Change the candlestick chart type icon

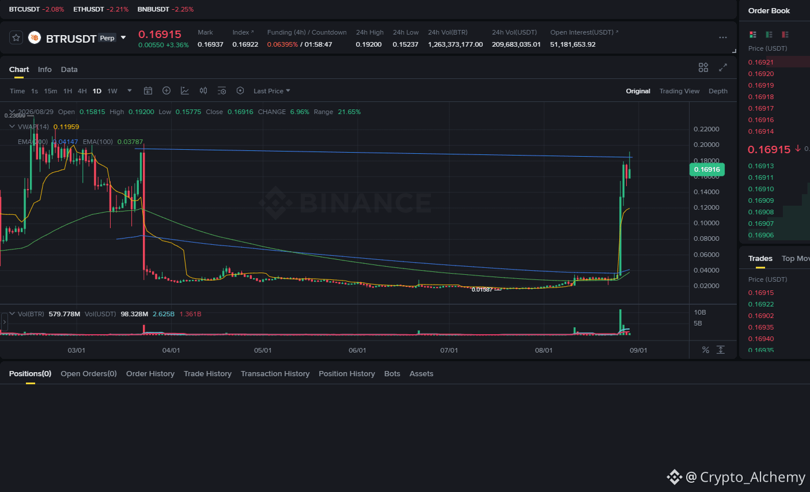pyautogui.click(x=203, y=90)
